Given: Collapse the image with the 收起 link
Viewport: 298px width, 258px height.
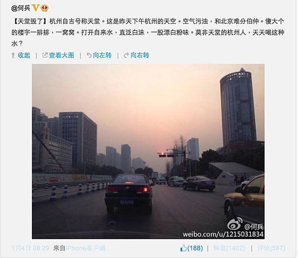Looking at the screenshot, I should coord(24,55).
